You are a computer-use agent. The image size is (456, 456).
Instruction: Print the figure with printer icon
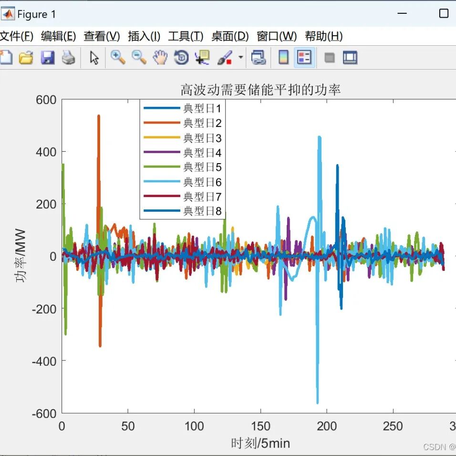[69, 57]
